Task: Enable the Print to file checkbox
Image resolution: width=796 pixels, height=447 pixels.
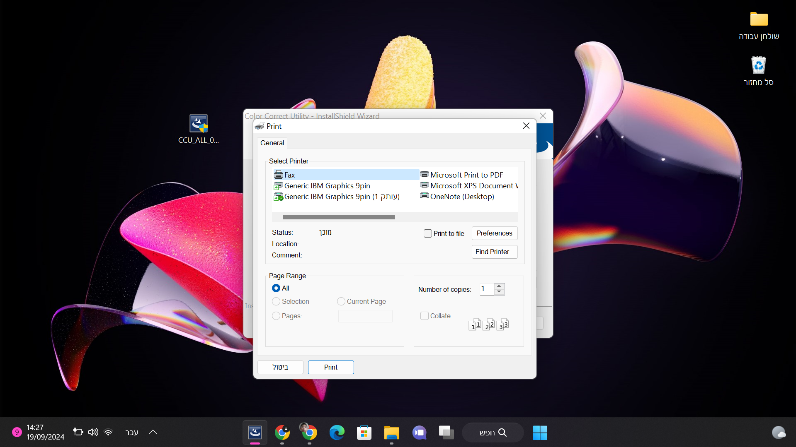Action: 428,233
